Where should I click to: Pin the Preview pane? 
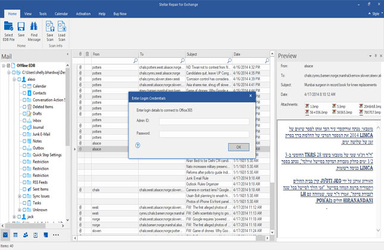pyautogui.click(x=376, y=56)
